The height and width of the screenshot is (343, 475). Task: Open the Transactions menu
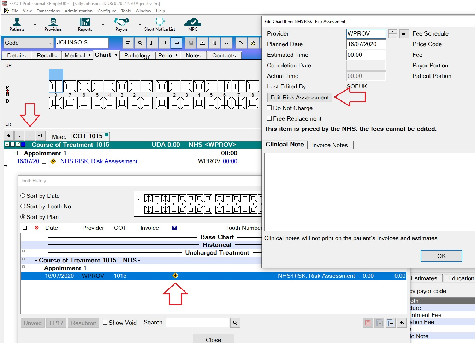tap(48, 11)
